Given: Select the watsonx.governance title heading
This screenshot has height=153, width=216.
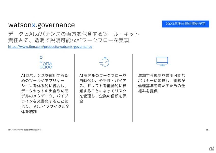Looking at the screenshot, I should (41, 25).
